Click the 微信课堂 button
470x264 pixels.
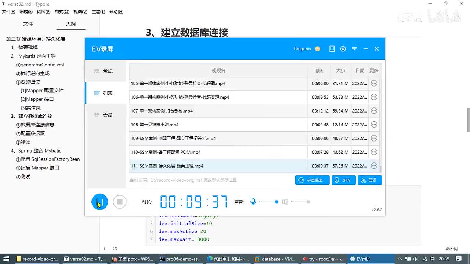(x=312, y=180)
